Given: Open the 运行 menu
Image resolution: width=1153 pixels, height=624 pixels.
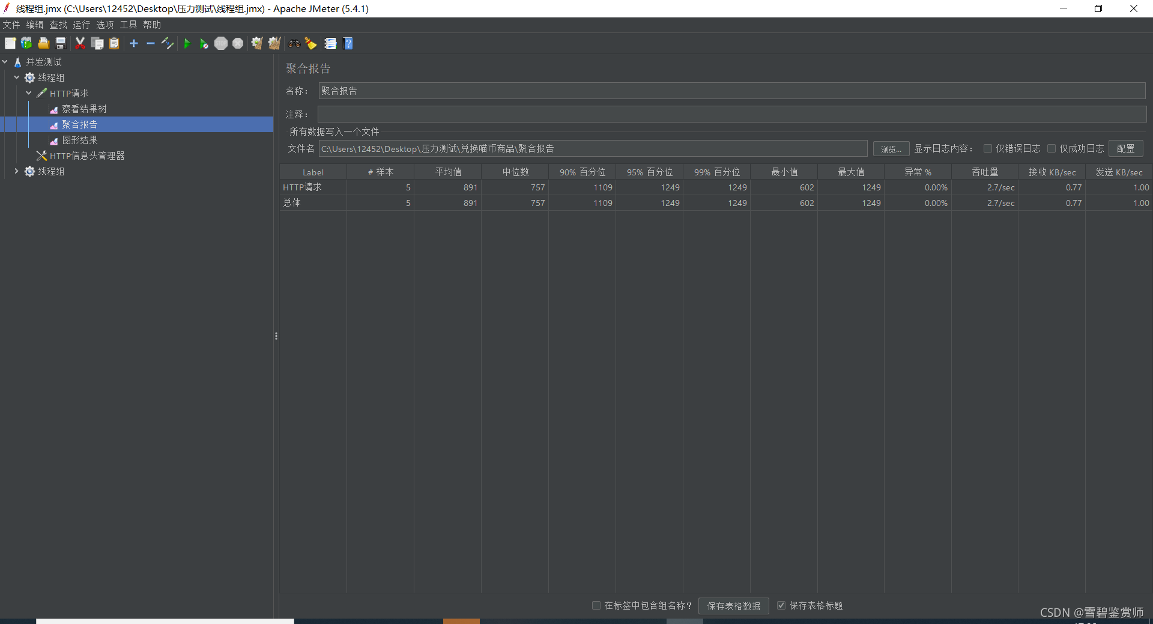Looking at the screenshot, I should point(82,25).
